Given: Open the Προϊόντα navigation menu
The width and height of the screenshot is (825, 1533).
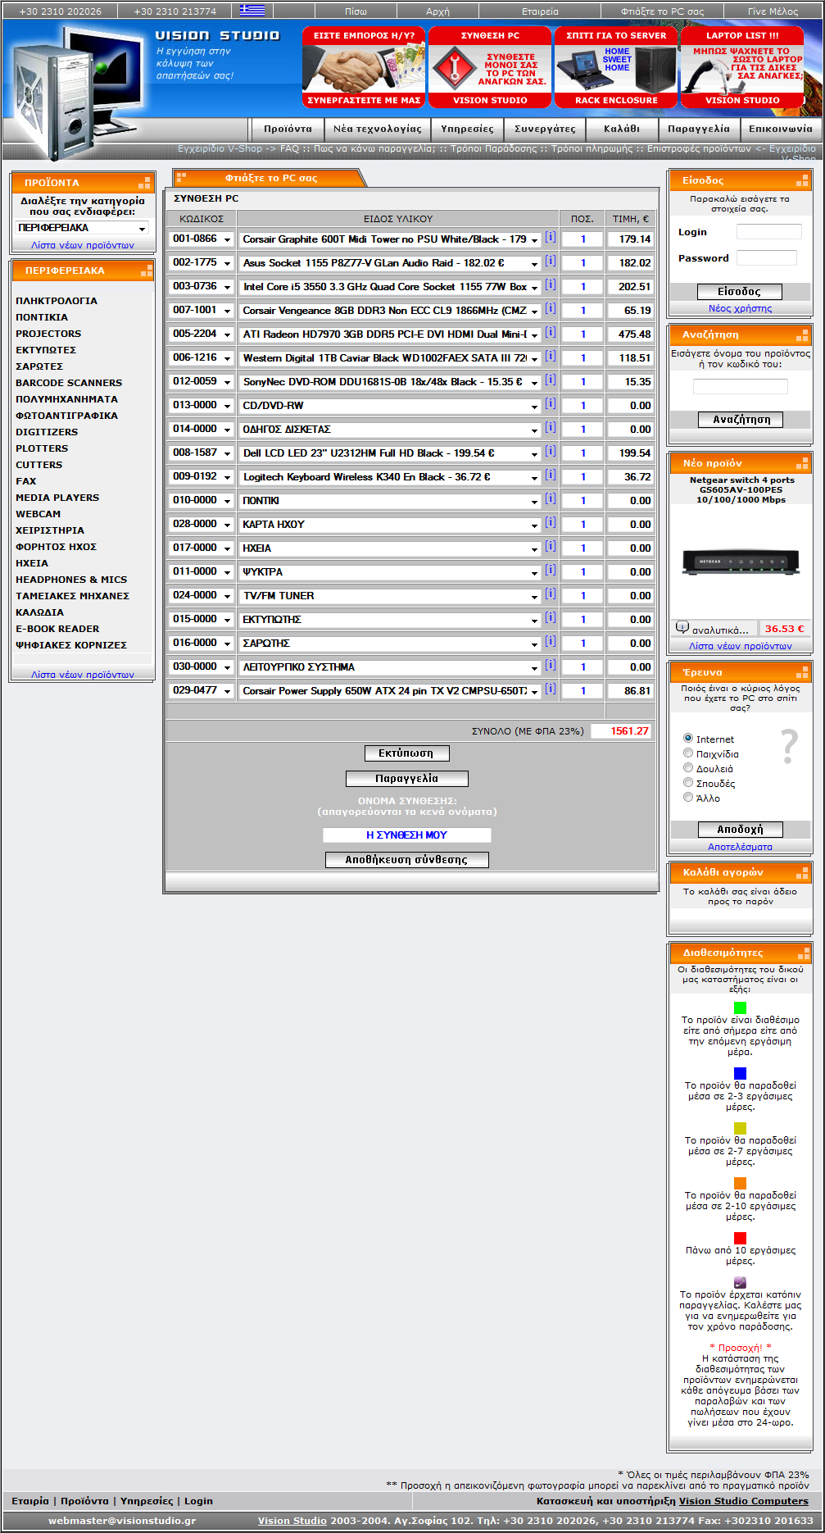Looking at the screenshot, I should click(288, 129).
